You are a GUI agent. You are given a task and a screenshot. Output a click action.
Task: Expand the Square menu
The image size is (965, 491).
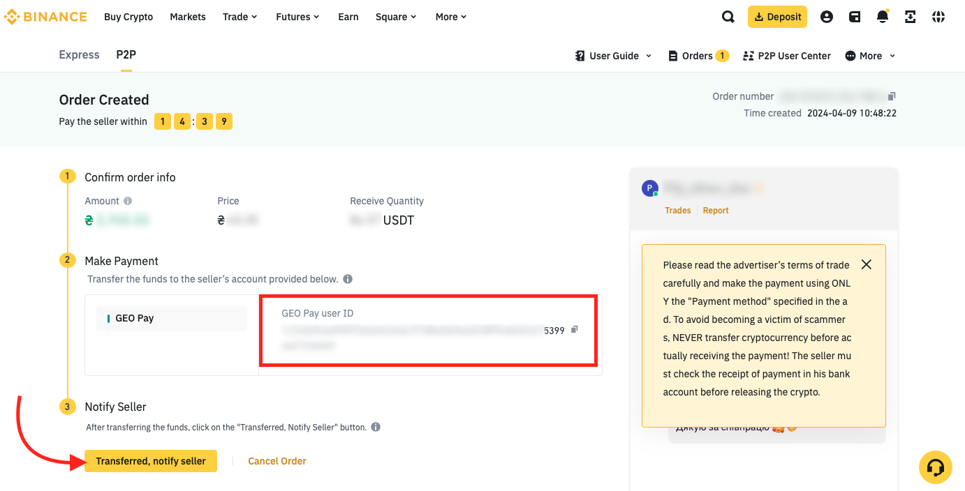coord(397,17)
